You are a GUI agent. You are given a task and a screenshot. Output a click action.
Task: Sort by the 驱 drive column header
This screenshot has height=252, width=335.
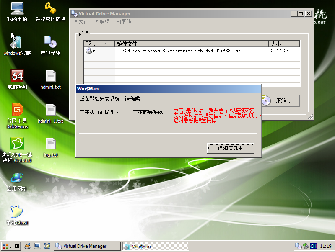(x=99, y=44)
